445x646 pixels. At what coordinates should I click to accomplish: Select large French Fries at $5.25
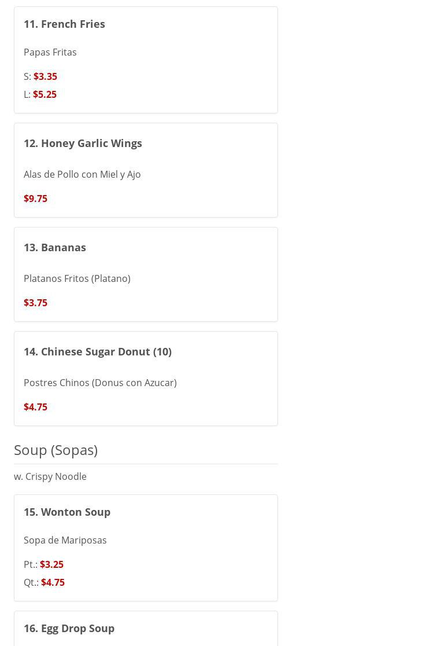(x=44, y=94)
